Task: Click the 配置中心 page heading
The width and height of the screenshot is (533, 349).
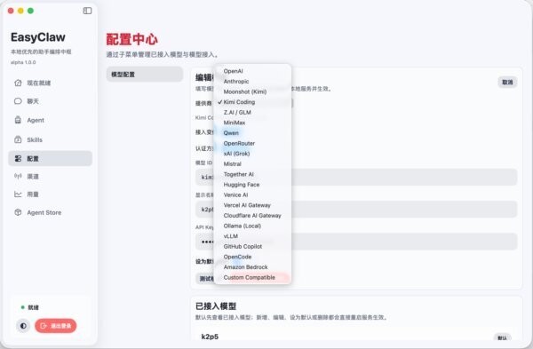Action: click(131, 39)
